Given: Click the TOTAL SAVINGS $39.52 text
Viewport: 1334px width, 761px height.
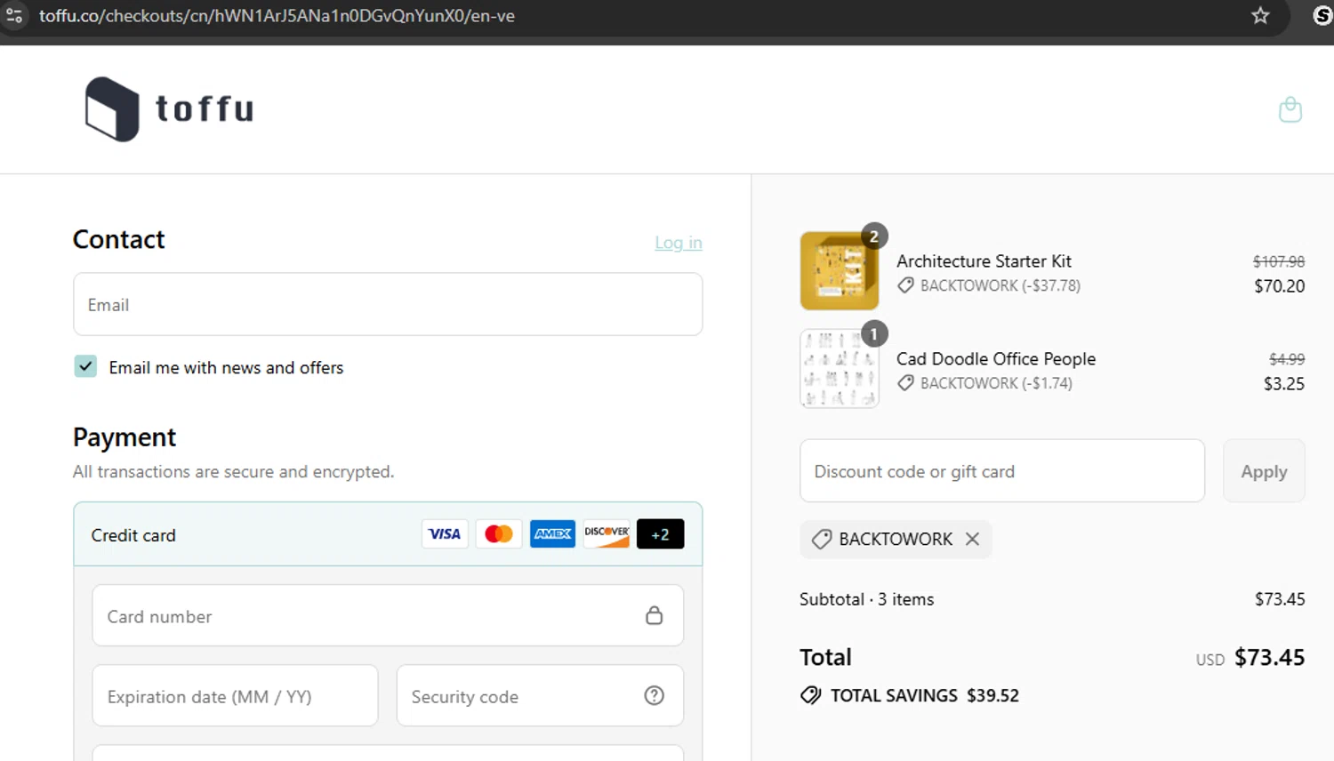Looking at the screenshot, I should click(x=925, y=695).
